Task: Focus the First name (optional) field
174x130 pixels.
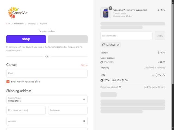Action: coord(26,110)
